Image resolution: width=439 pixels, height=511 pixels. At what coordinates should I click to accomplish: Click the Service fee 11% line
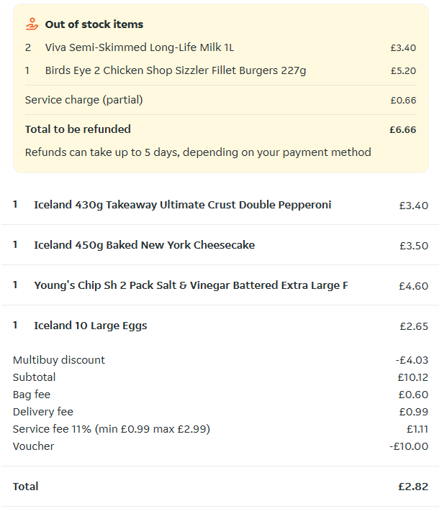[x=112, y=429]
